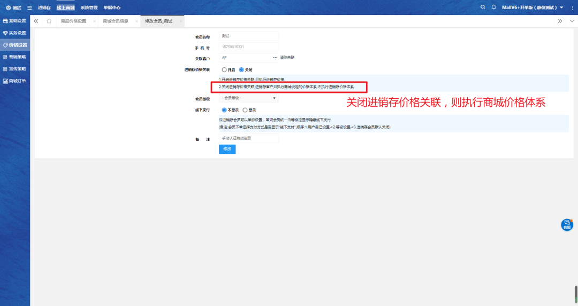
Task: Click the search magnifier icon in top bar
Action: pyautogui.click(x=483, y=7)
